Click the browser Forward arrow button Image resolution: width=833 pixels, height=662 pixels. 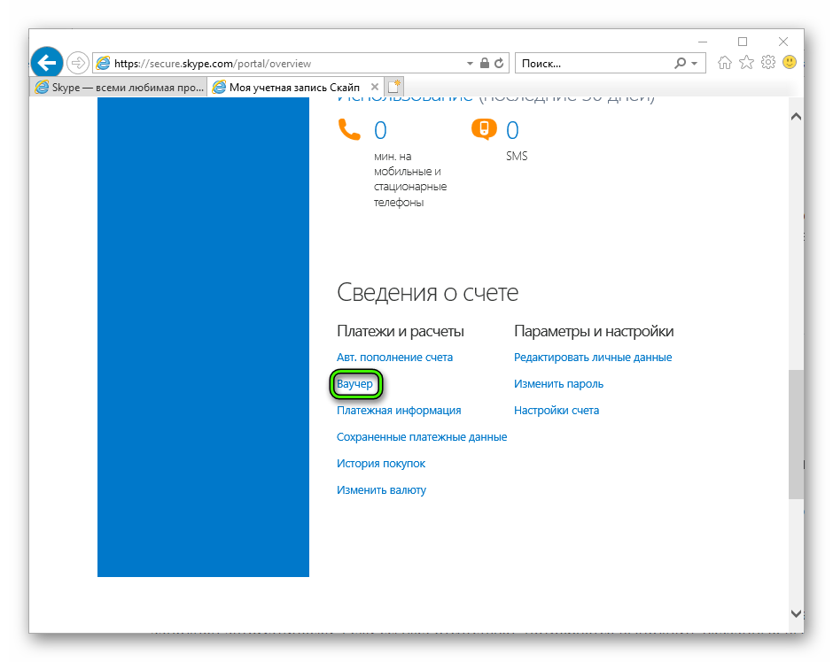pyautogui.click(x=78, y=63)
